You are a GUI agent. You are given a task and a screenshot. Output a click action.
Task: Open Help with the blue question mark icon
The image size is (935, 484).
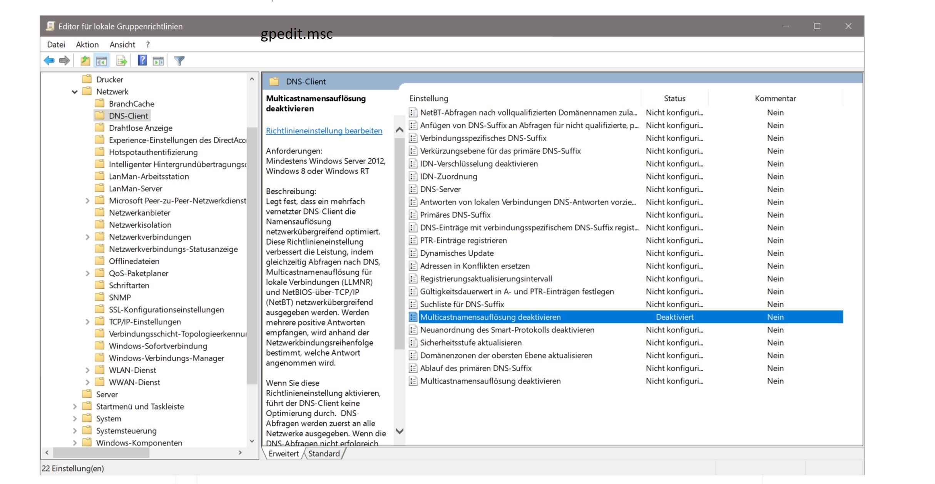[142, 60]
